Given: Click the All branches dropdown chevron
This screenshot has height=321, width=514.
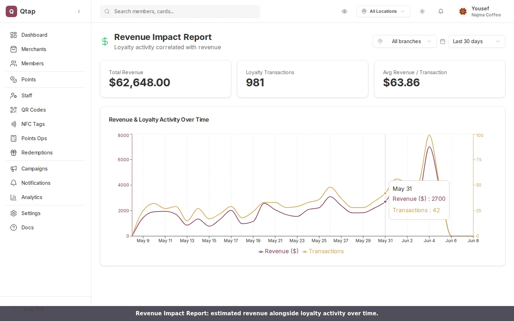Looking at the screenshot, I should click(x=429, y=41).
